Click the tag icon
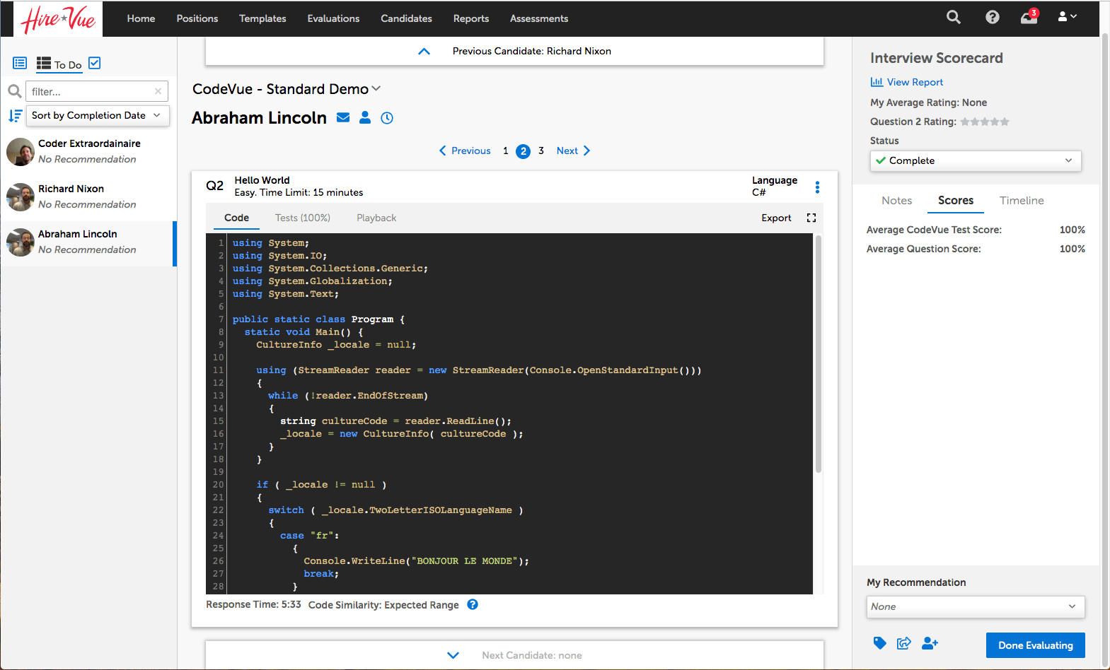 (879, 643)
